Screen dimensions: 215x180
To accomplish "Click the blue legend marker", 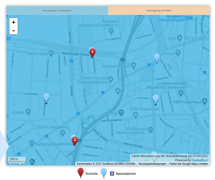I will 104,173.
